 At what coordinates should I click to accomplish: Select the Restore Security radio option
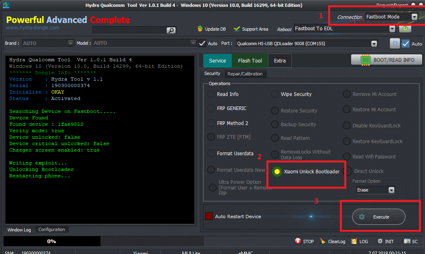tap(275, 110)
